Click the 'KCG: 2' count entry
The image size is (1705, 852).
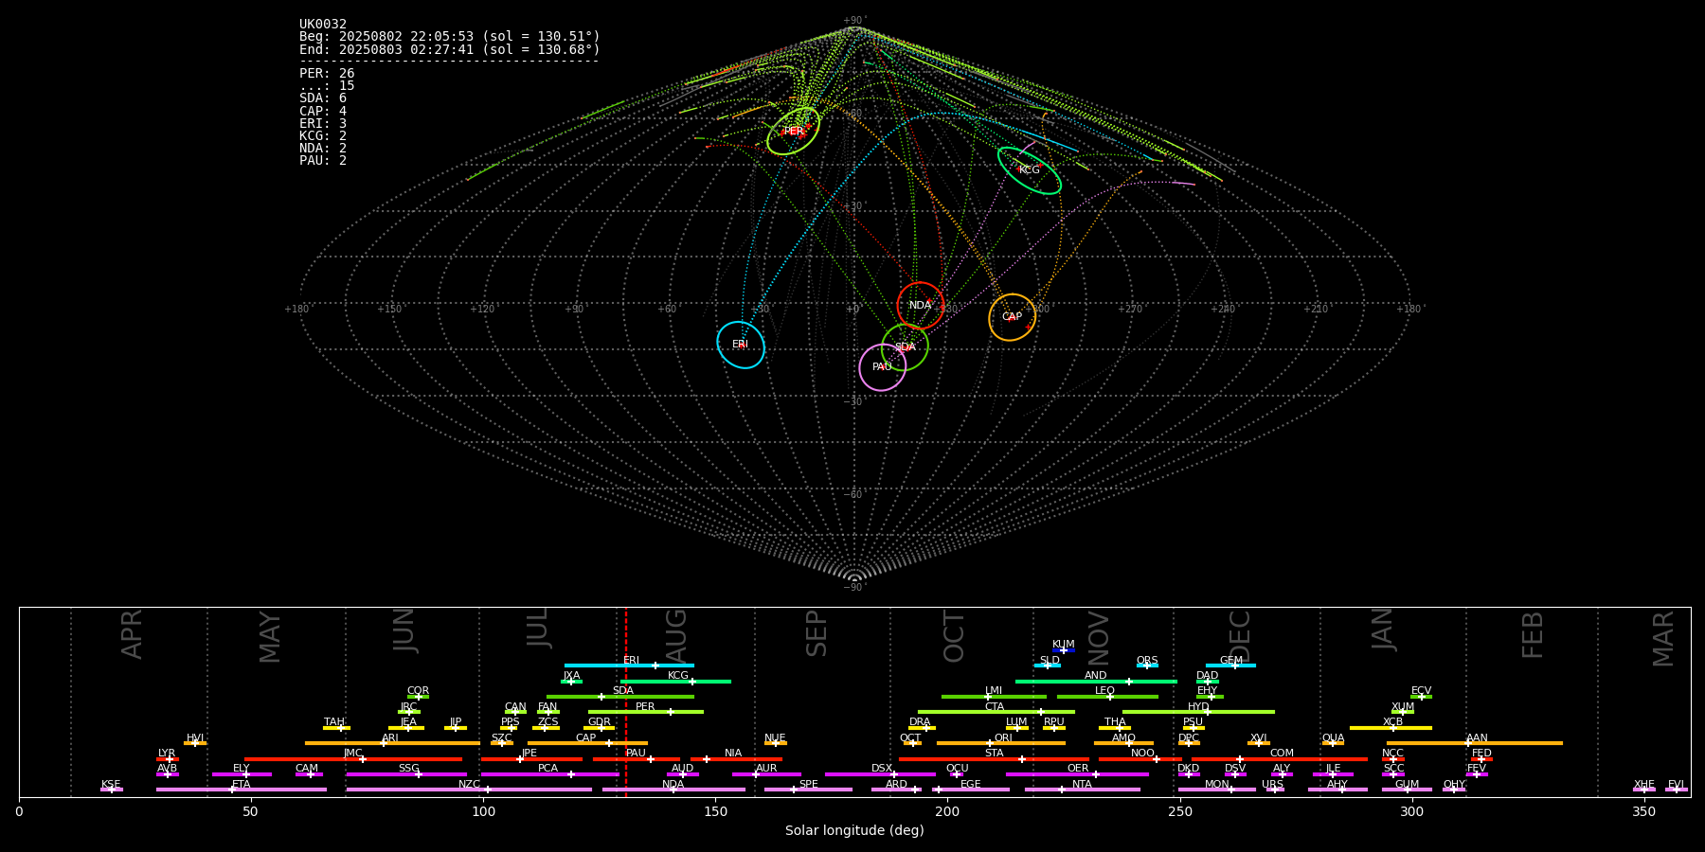pos(323,135)
